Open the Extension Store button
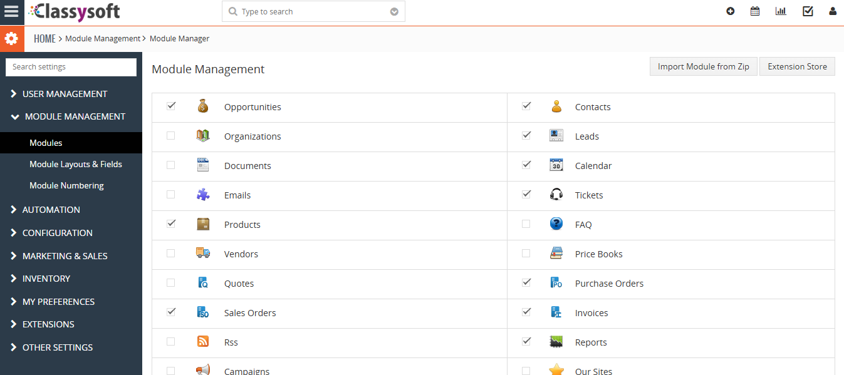Screen dimensions: 844x375 (797, 66)
